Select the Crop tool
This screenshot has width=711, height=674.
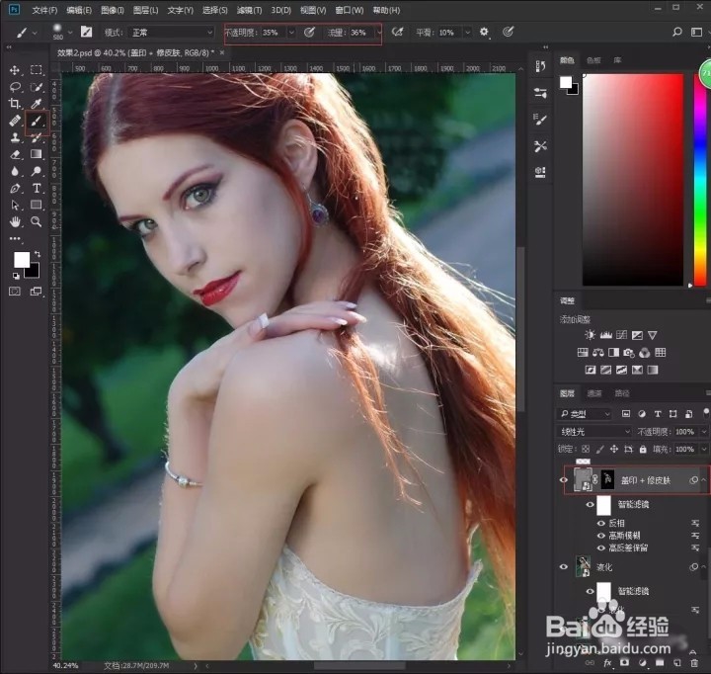pos(15,104)
